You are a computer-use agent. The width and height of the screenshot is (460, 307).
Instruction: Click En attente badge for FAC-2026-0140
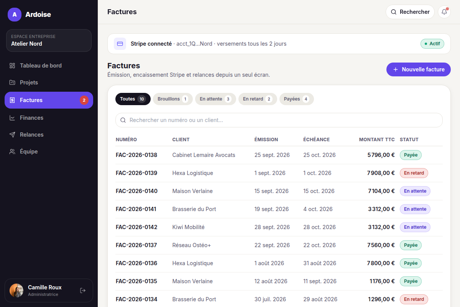(x=415, y=191)
